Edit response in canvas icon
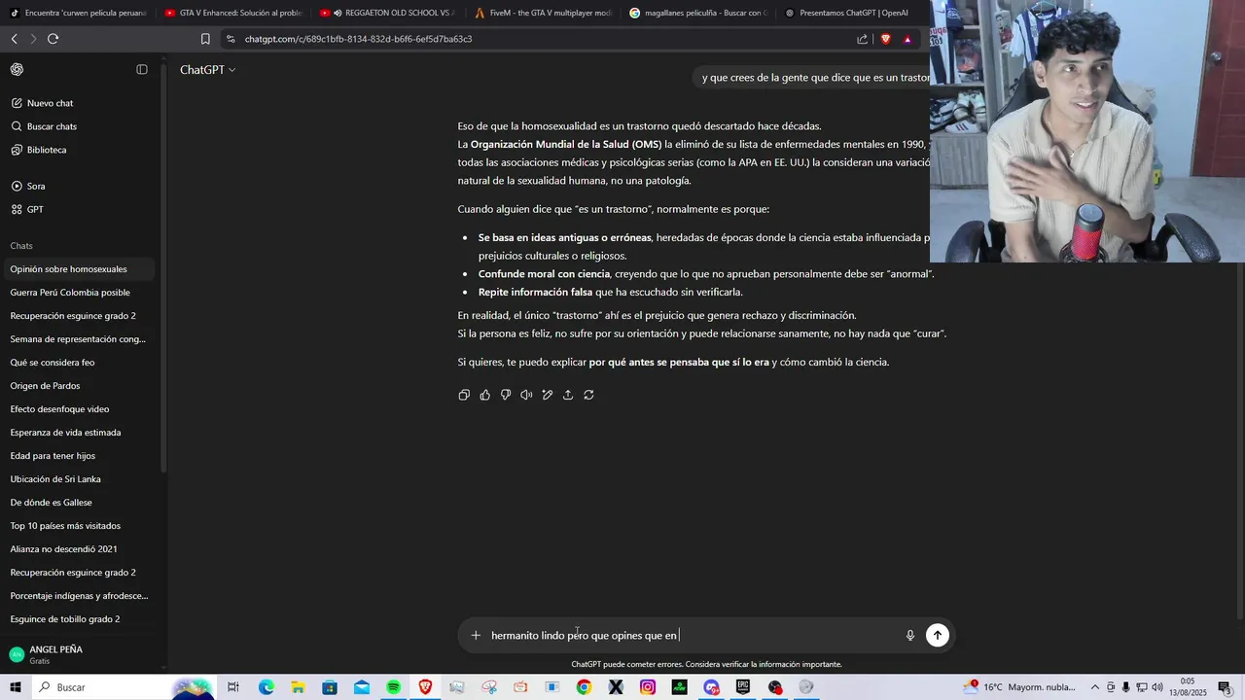The height and width of the screenshot is (700, 1245). click(x=548, y=395)
